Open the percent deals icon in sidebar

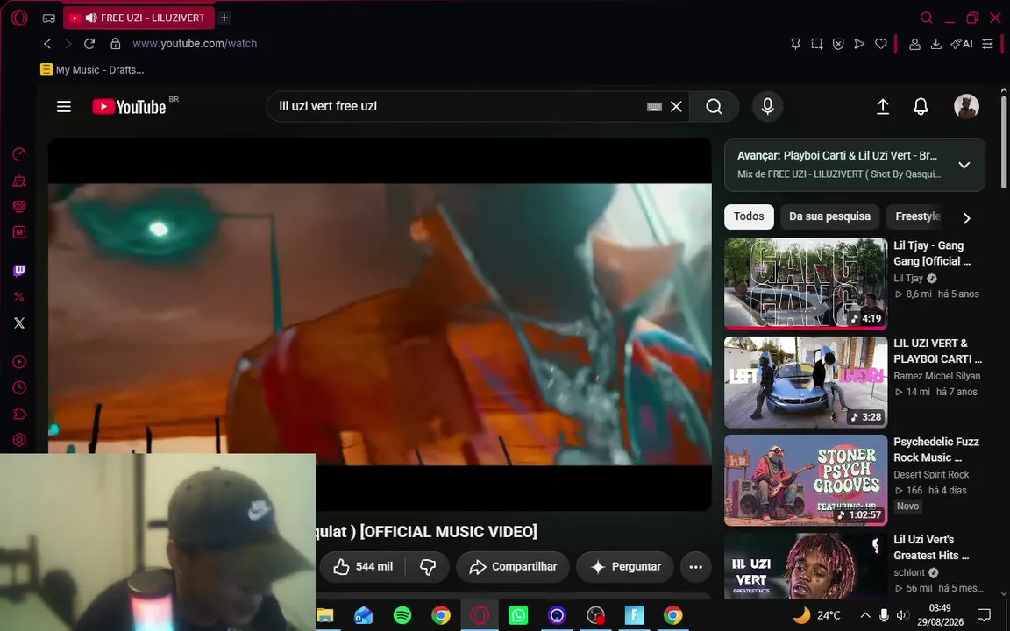point(19,297)
